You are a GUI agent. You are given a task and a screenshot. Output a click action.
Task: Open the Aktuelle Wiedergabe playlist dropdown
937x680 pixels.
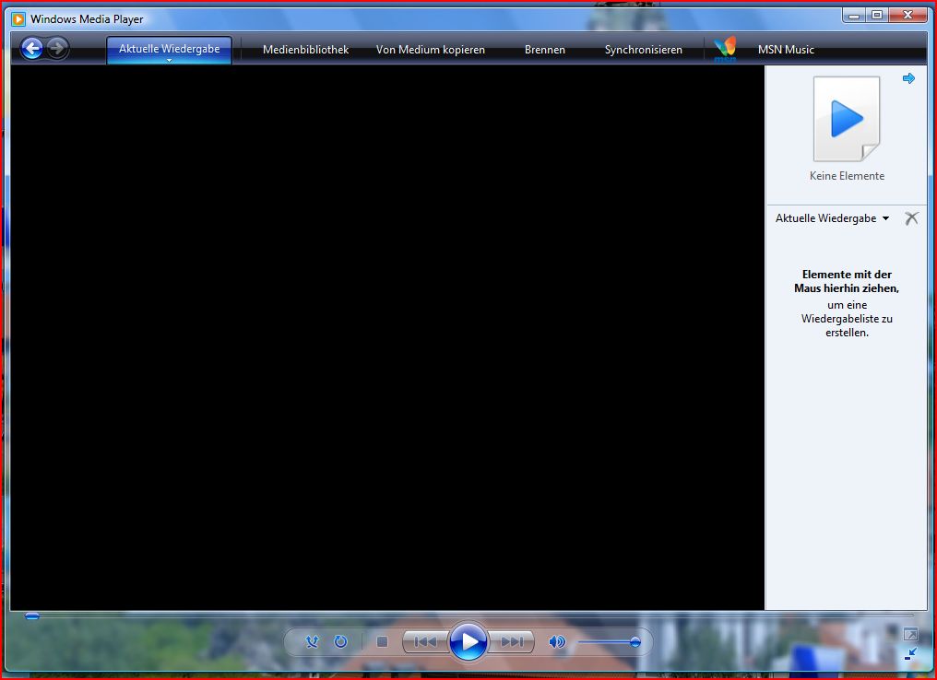(x=832, y=218)
